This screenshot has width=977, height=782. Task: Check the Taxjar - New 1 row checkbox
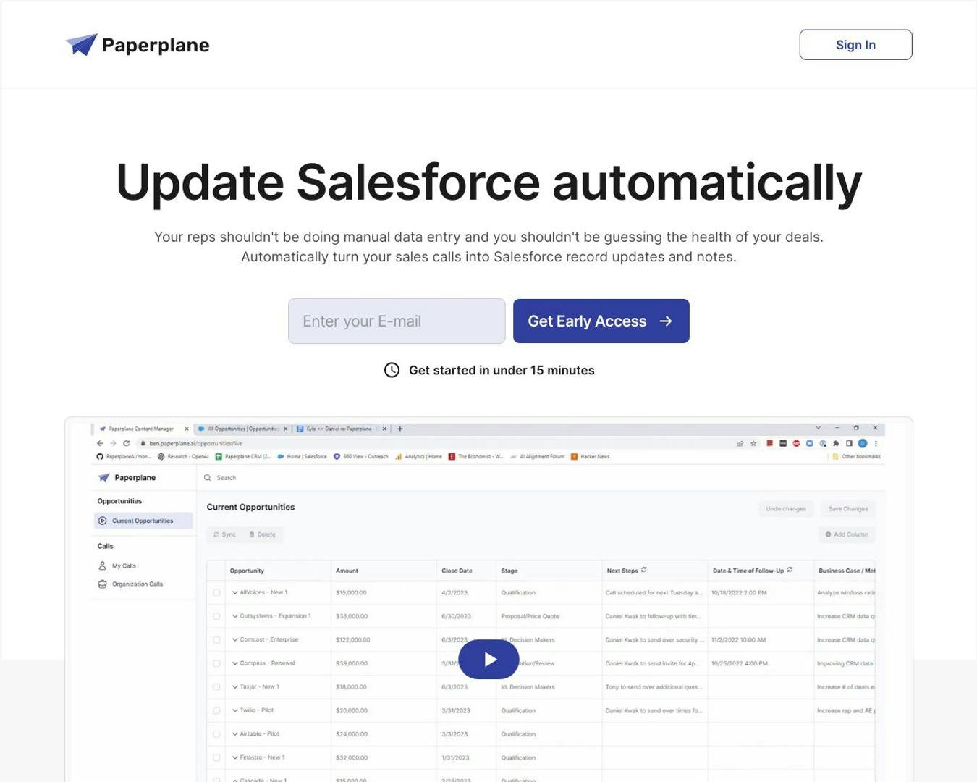coord(216,687)
